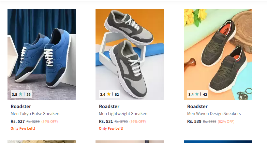The image size is (267, 143).
Task: Select the Roadster brand above Woven Design
Action: pyautogui.click(x=197, y=107)
